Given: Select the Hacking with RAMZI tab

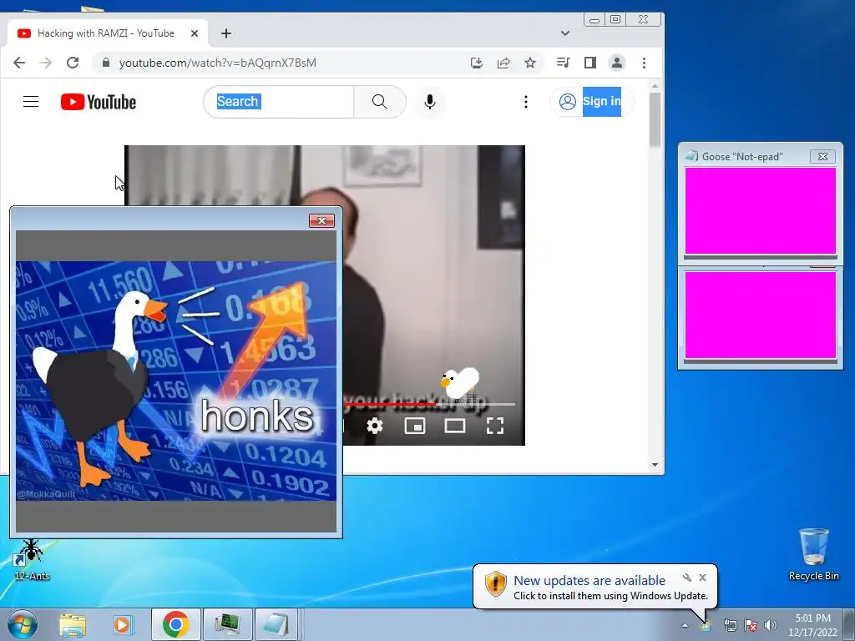Looking at the screenshot, I should [x=108, y=33].
